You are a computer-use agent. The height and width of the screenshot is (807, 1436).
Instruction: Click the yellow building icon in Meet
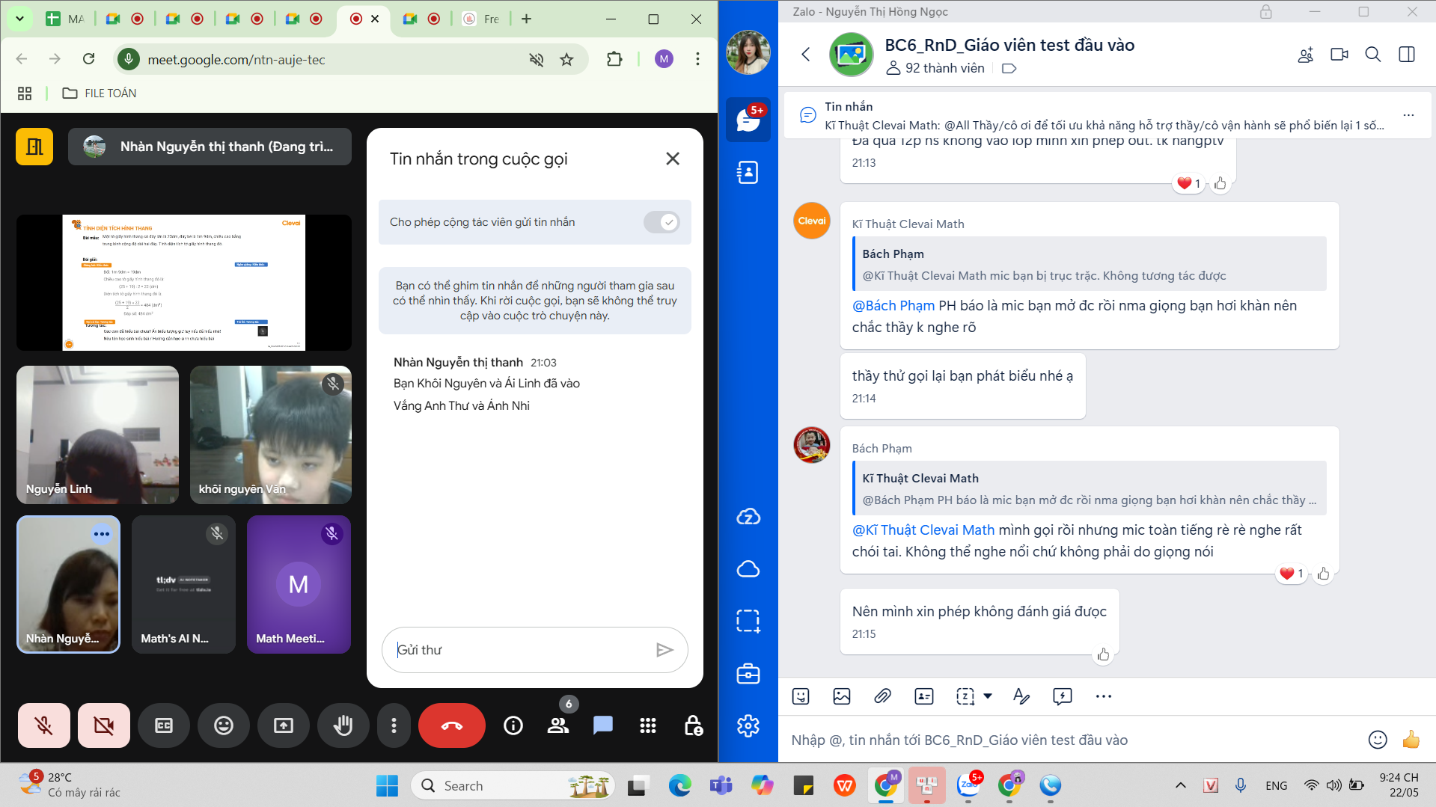34,147
